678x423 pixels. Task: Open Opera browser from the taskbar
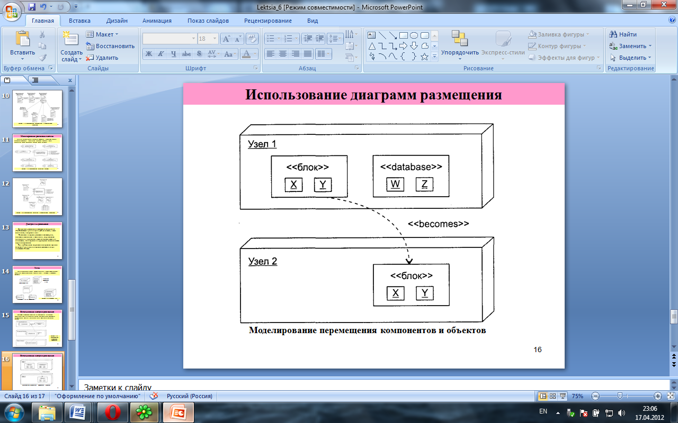pos(112,412)
